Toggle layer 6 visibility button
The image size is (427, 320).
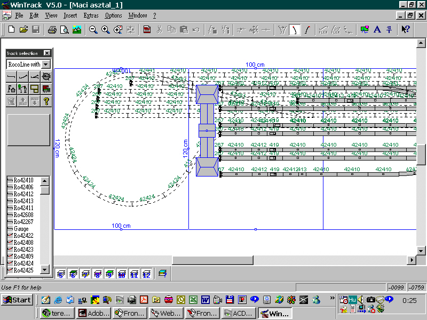73,274
